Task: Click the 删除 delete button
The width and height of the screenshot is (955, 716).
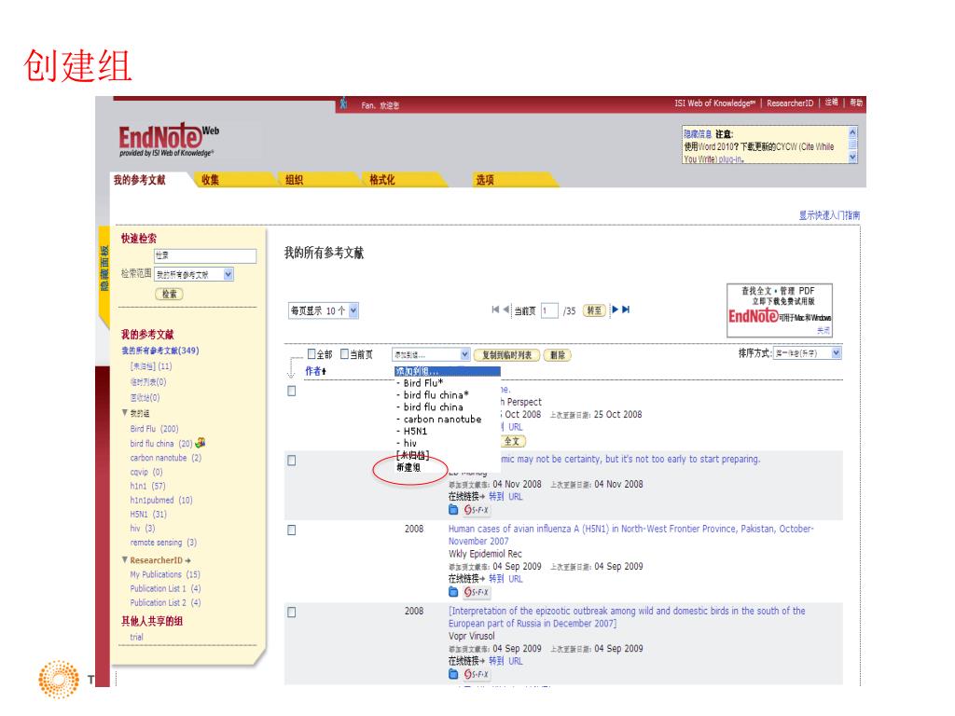Action: coord(558,355)
